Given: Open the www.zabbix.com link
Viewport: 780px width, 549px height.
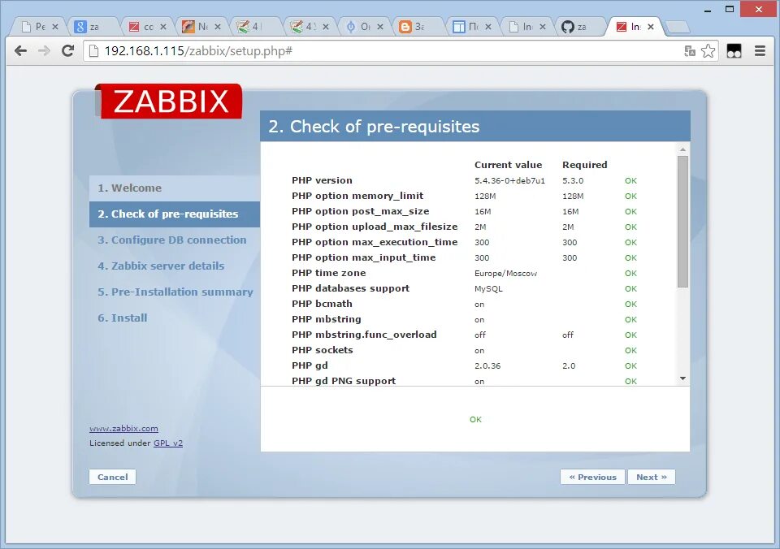Looking at the screenshot, I should click(x=123, y=428).
